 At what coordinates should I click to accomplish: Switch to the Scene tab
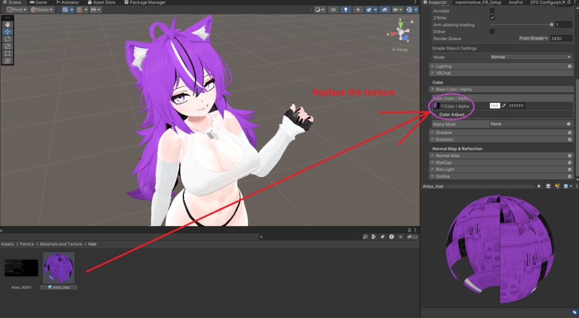pyautogui.click(x=12, y=2)
